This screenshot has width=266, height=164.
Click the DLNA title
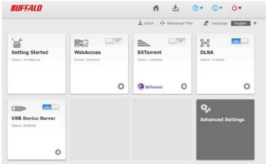[207, 52]
